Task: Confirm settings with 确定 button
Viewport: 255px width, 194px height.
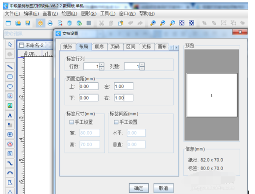Action: tap(139, 188)
